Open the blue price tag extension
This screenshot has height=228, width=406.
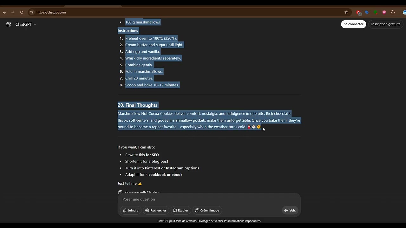click(367, 12)
